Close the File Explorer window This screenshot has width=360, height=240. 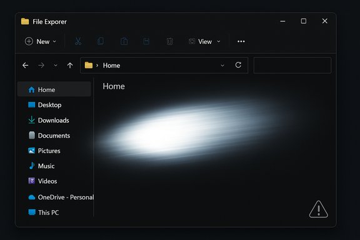pos(324,21)
